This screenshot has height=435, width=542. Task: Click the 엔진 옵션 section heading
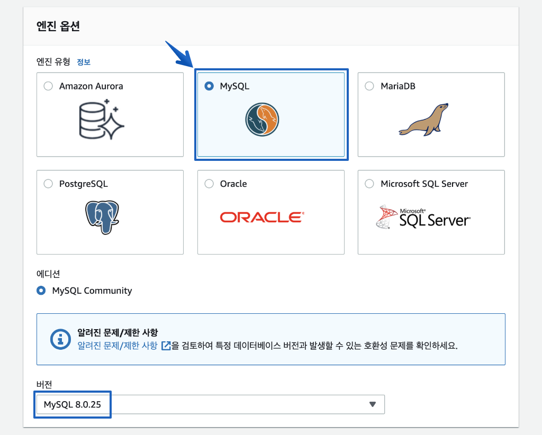pyautogui.click(x=58, y=26)
